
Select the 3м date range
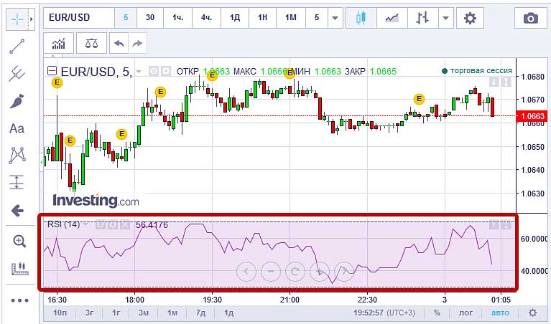point(144,313)
